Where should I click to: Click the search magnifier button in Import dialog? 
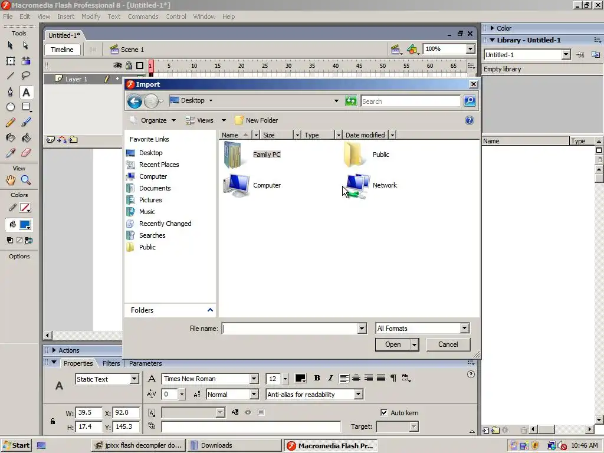(470, 101)
